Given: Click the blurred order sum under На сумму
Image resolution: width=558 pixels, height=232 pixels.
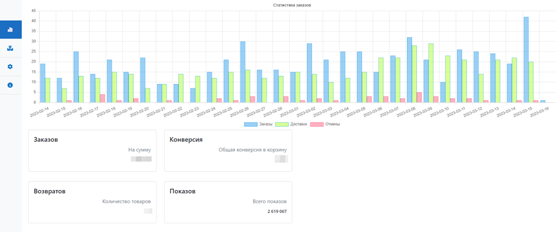Looking at the screenshot, I should (141, 158).
